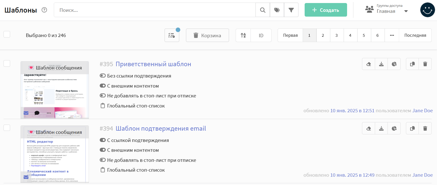Jump to the Последняя page
Image resolution: width=437 pixels, height=185 pixels.
coord(415,35)
